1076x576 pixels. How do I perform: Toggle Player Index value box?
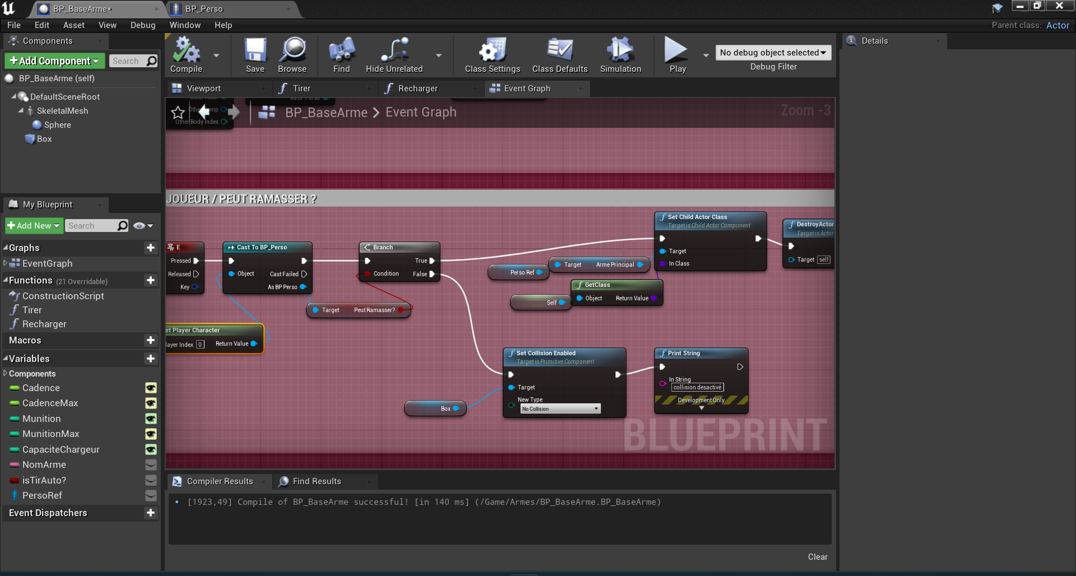click(x=200, y=345)
